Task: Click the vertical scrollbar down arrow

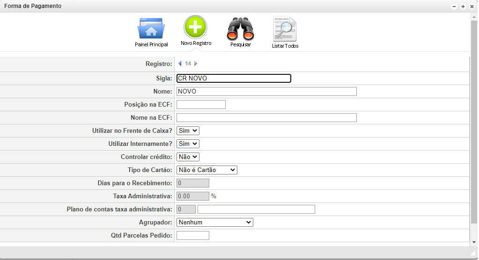Action: [474, 242]
